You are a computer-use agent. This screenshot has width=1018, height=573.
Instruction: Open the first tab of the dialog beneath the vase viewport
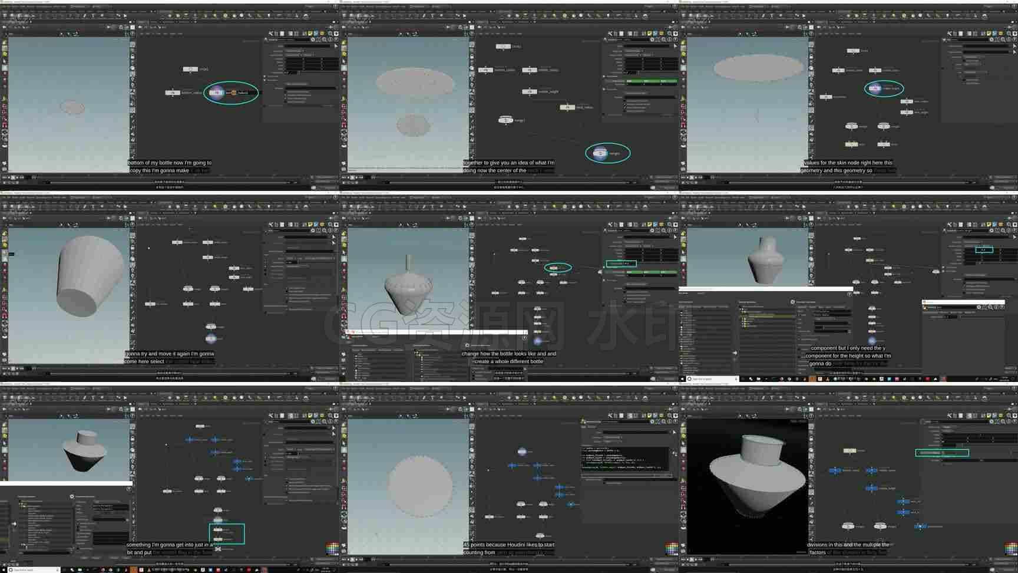pos(683,293)
